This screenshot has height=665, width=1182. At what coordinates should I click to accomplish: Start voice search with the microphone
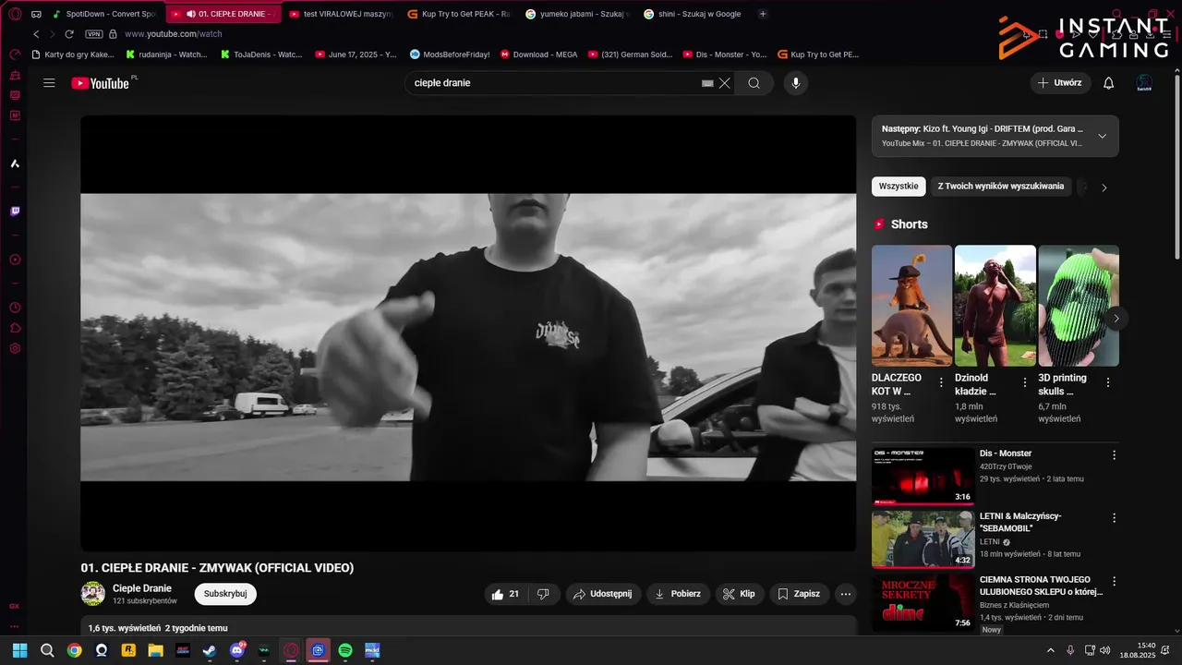796,83
